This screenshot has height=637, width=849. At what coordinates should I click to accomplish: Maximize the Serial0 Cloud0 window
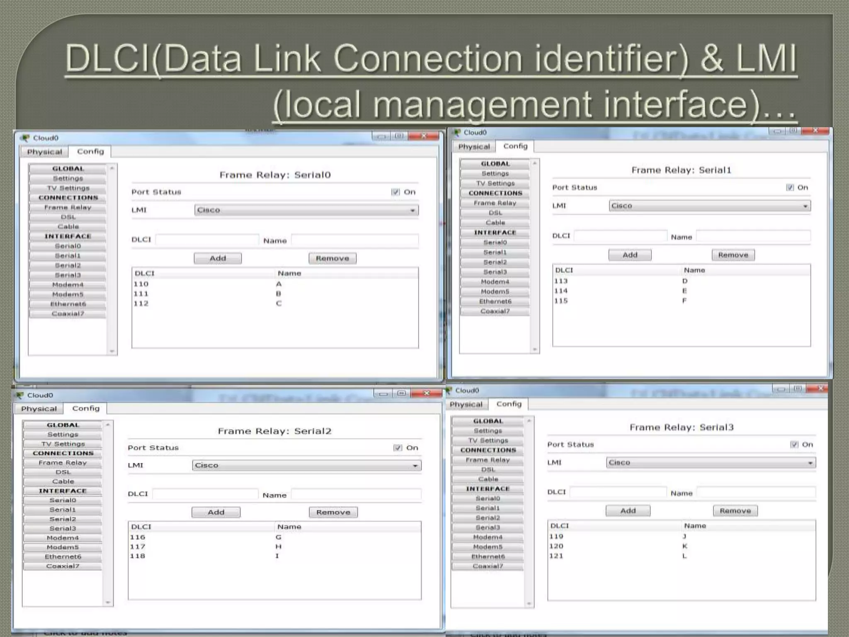click(399, 136)
